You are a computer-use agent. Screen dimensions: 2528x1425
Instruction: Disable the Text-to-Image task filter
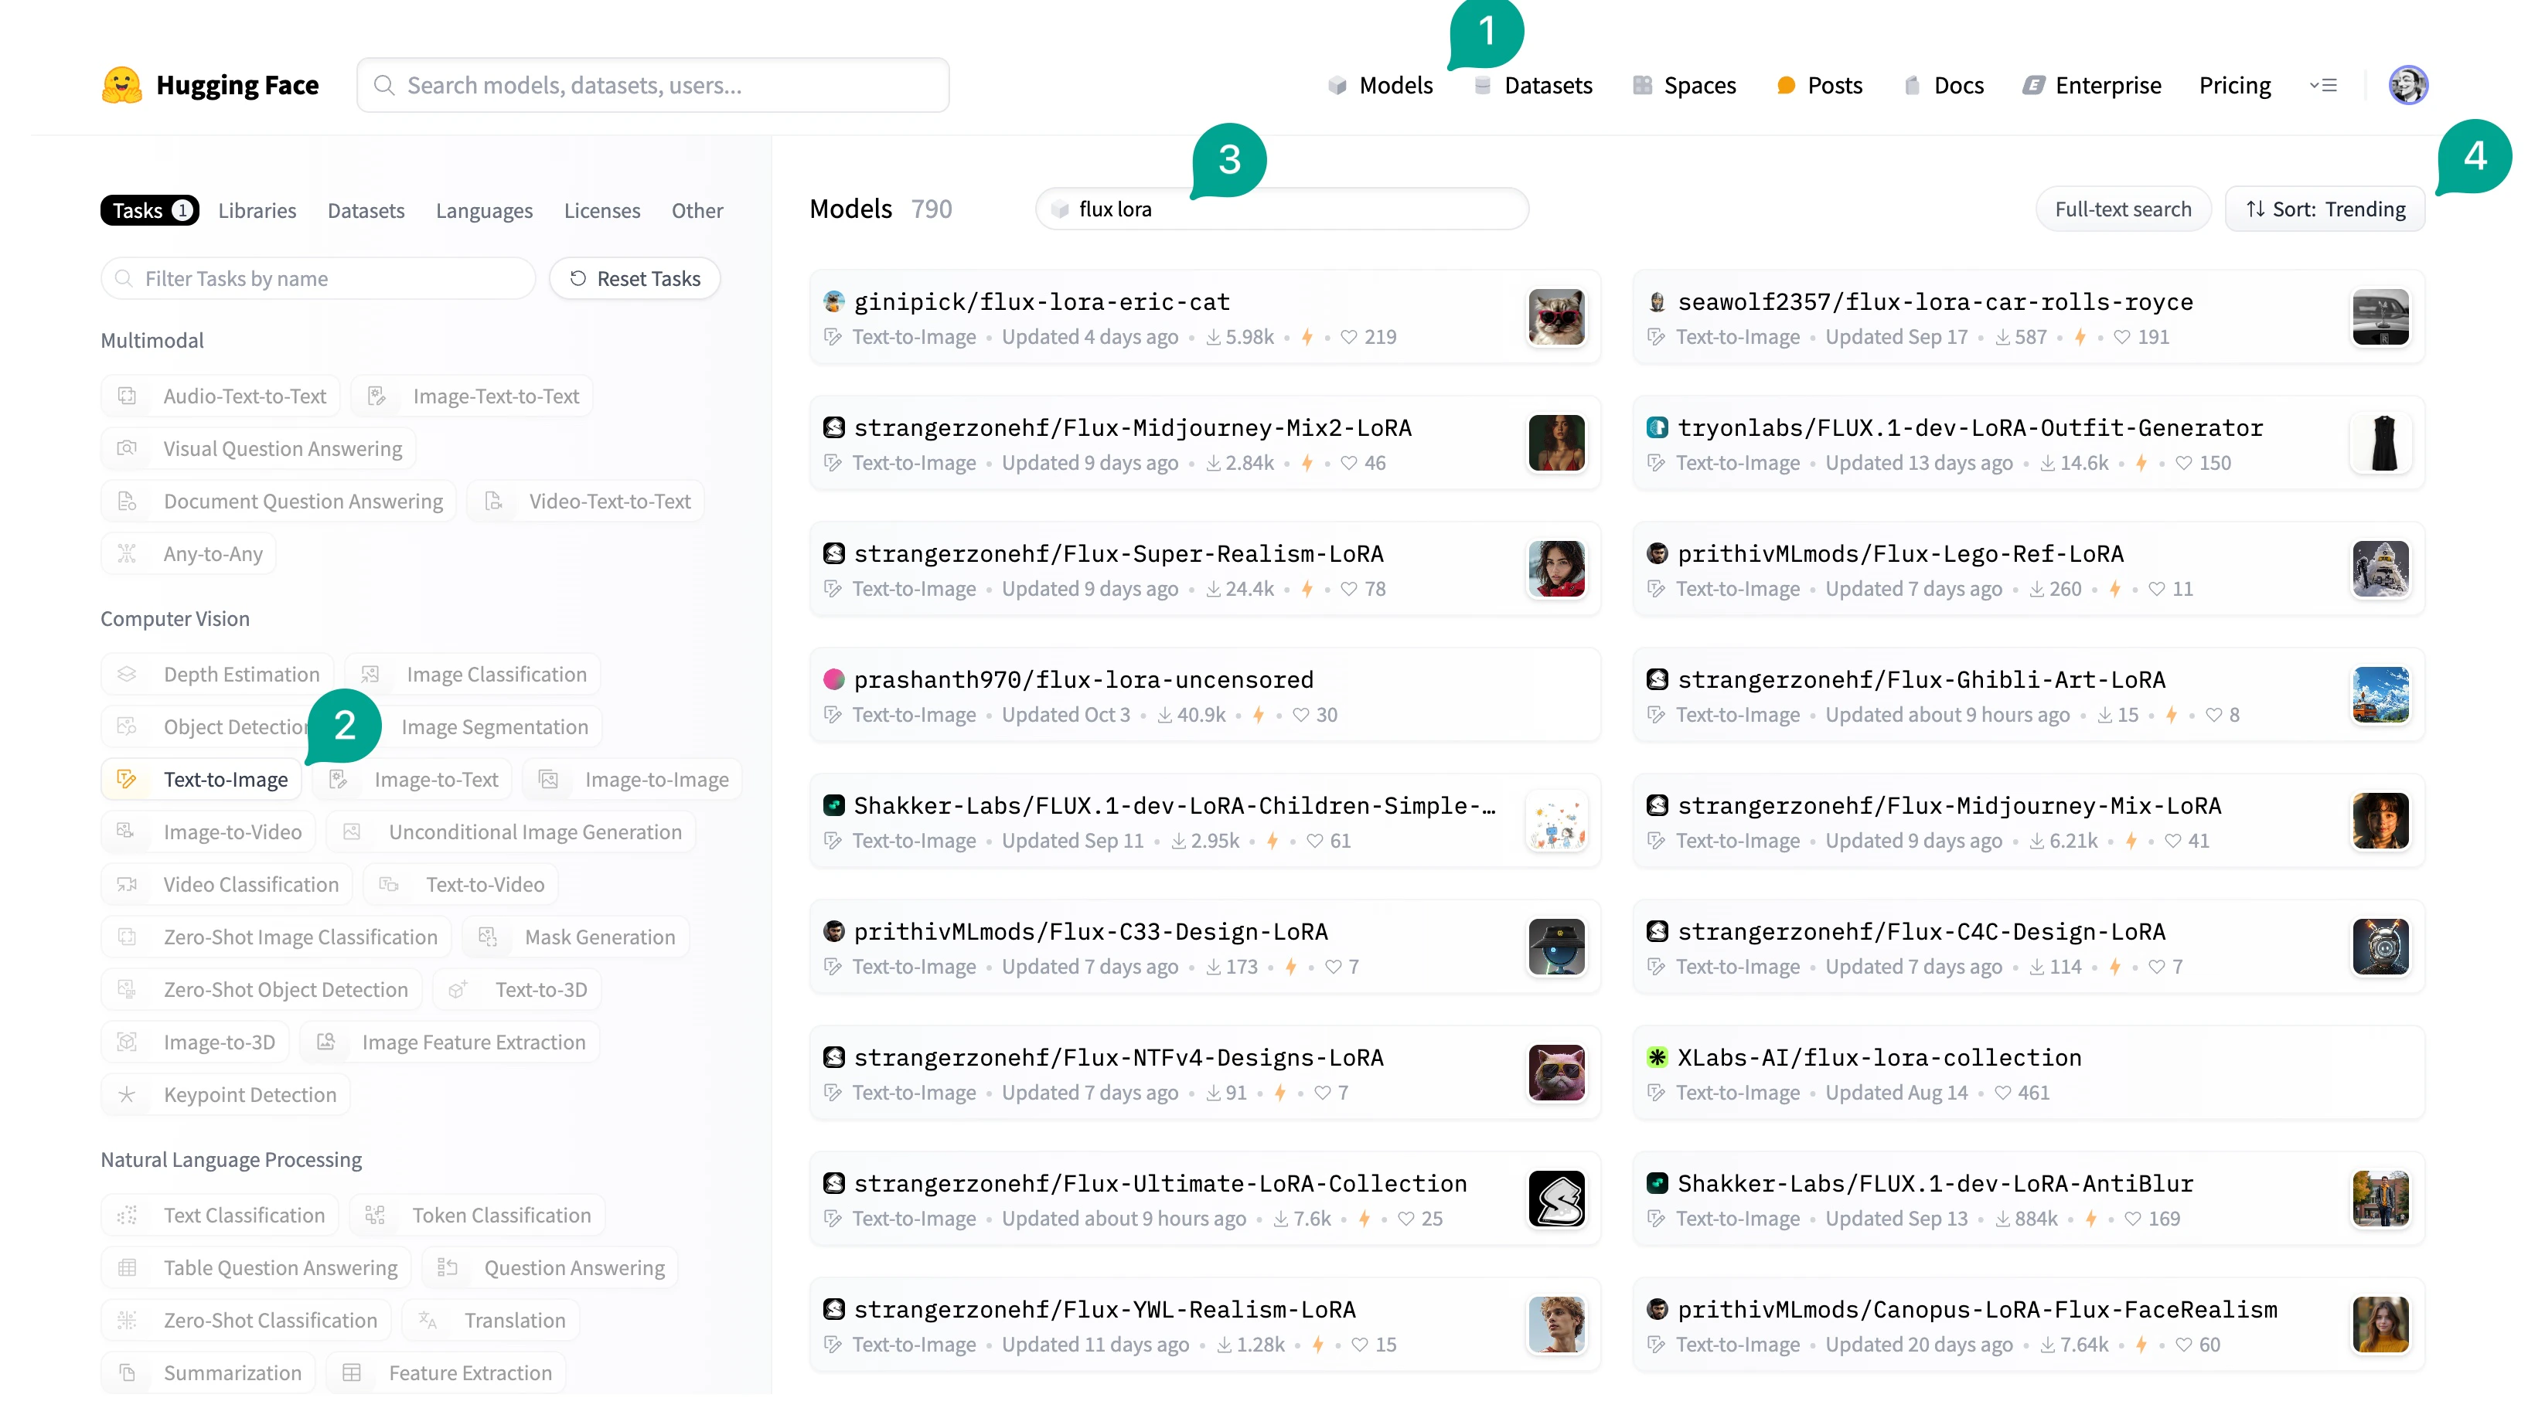pyautogui.click(x=200, y=779)
